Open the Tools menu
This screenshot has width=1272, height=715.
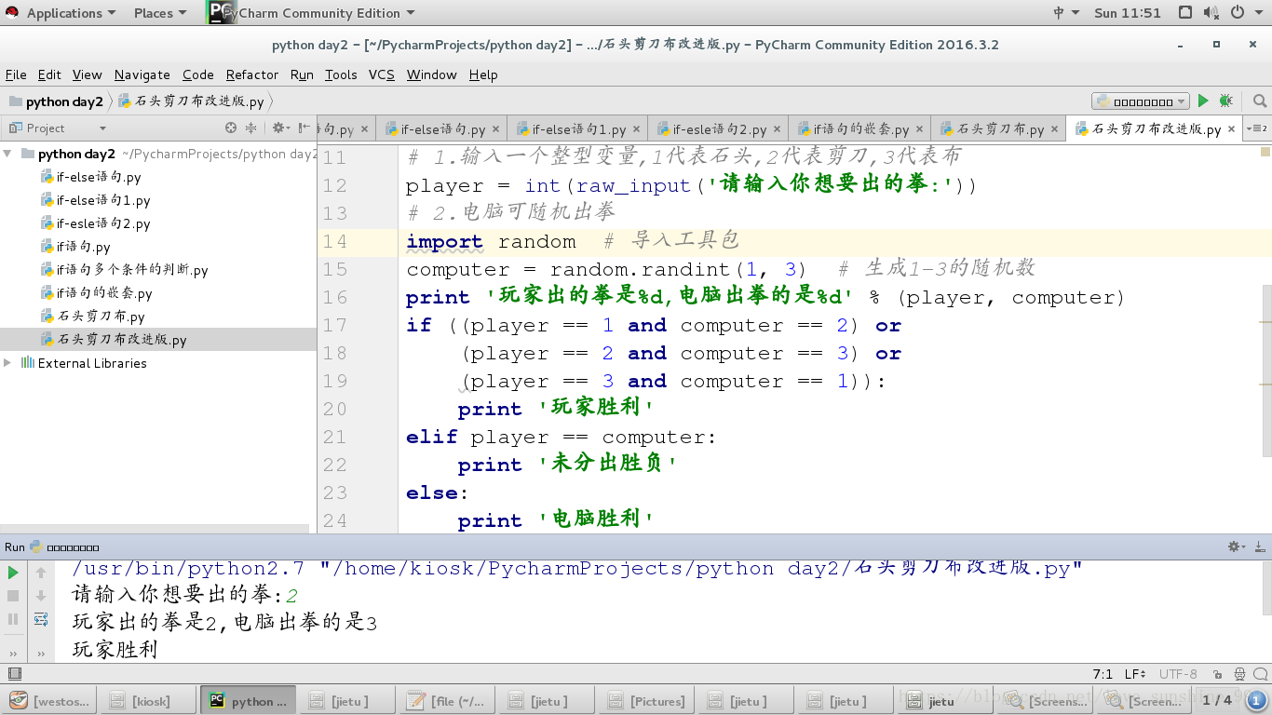click(x=341, y=74)
